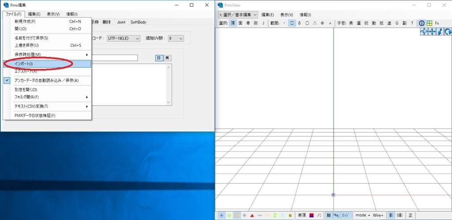Image resolution: width=452 pixels, height=220 pixels.
Task: Open the 追加UV数 dropdown
Action: [x=176, y=38]
